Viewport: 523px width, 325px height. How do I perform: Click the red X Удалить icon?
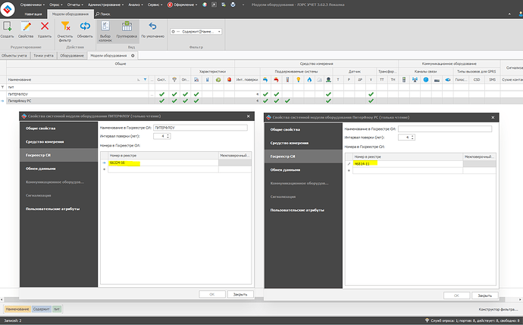point(45,26)
